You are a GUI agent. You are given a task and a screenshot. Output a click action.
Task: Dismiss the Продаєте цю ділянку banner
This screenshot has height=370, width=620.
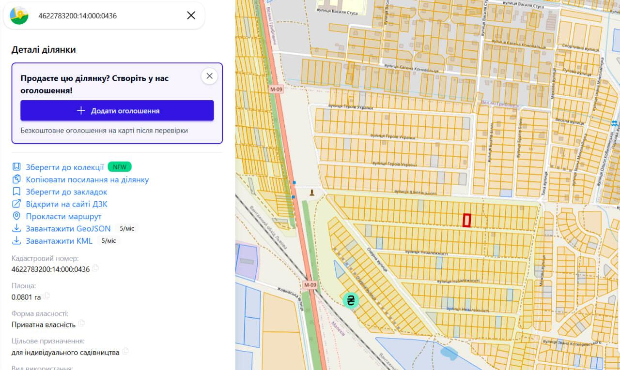[209, 76]
